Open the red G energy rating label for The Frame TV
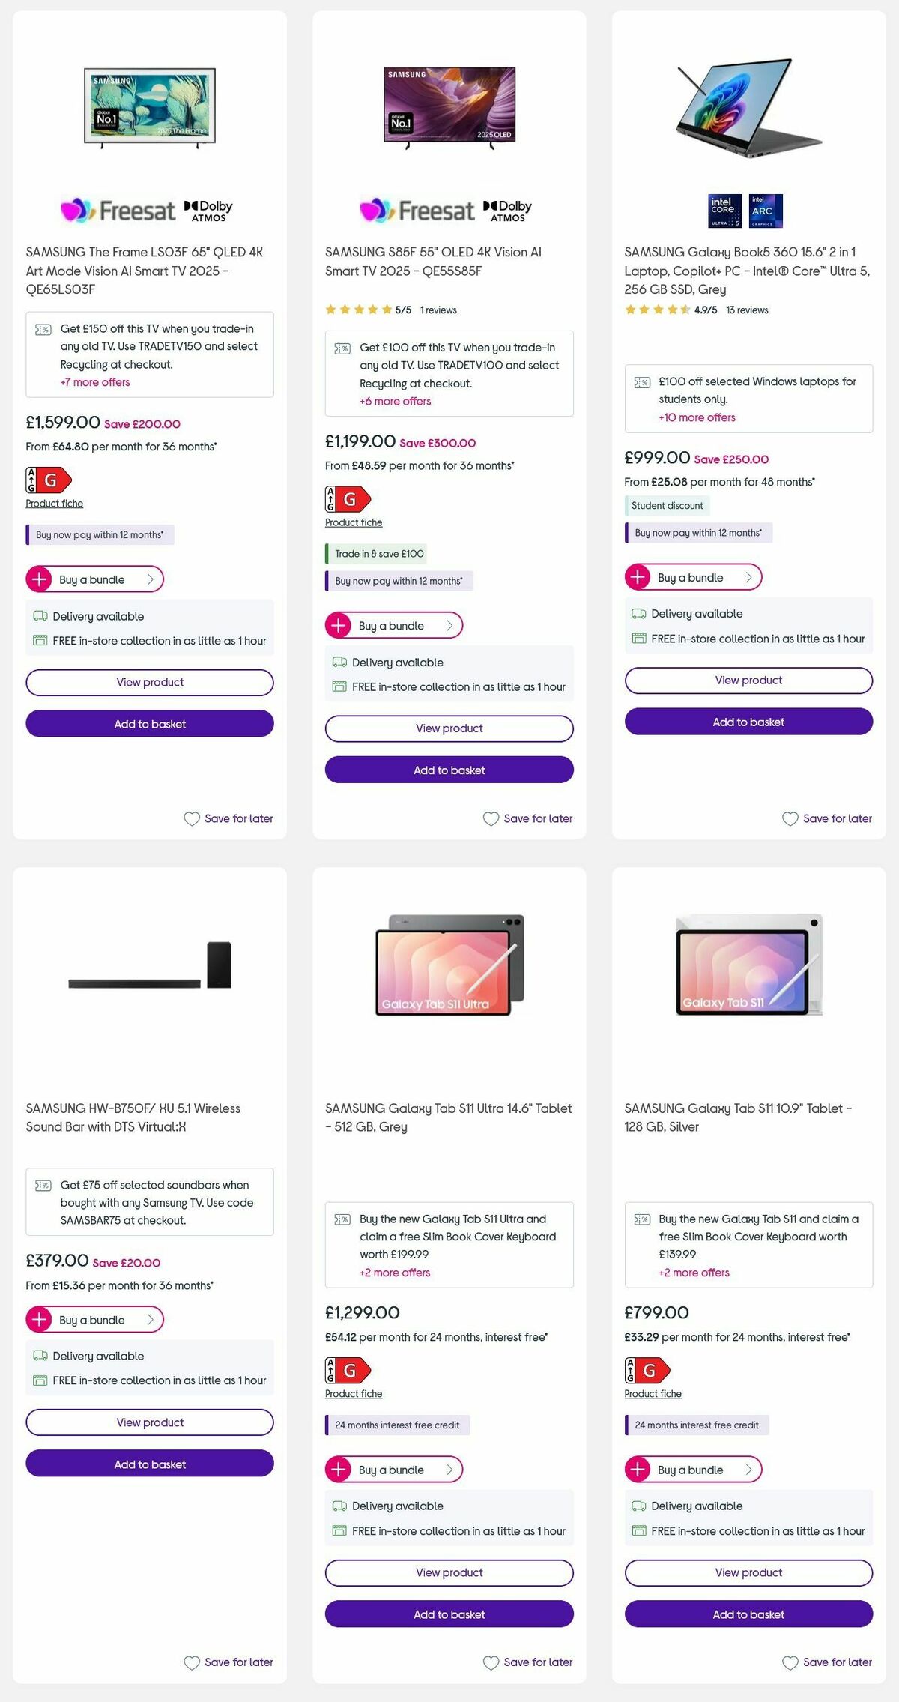 click(x=46, y=480)
